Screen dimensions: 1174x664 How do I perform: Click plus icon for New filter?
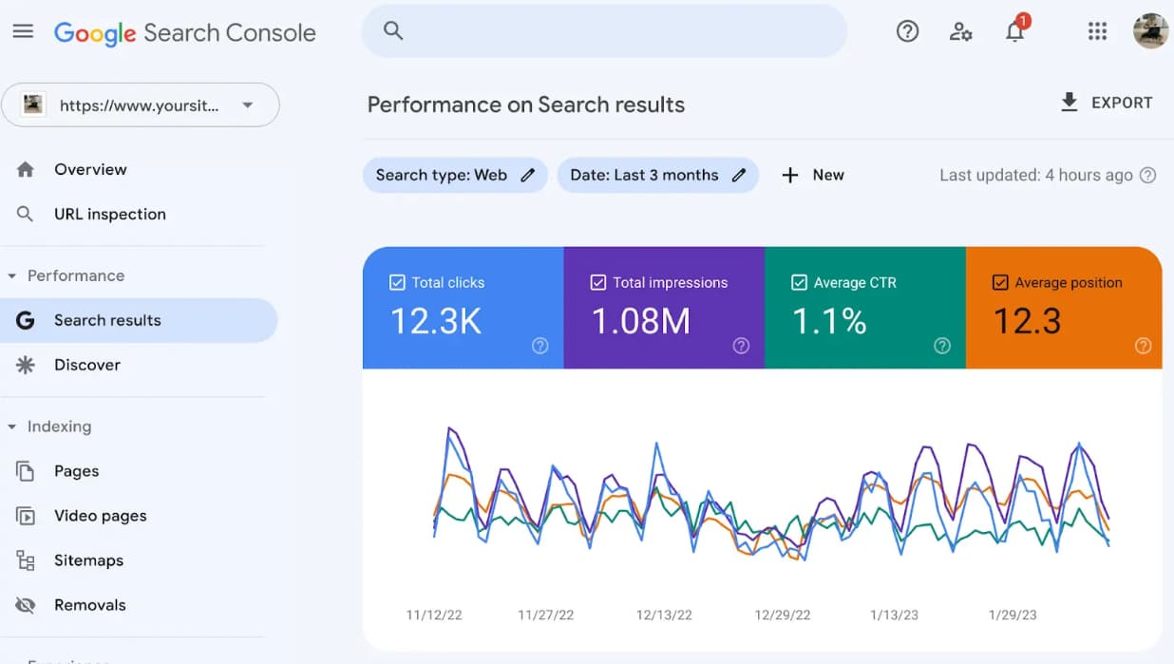[x=789, y=175]
